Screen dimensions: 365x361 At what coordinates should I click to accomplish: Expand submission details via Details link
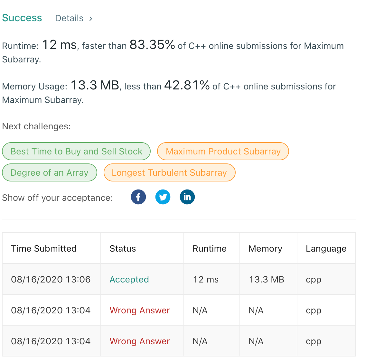point(69,18)
